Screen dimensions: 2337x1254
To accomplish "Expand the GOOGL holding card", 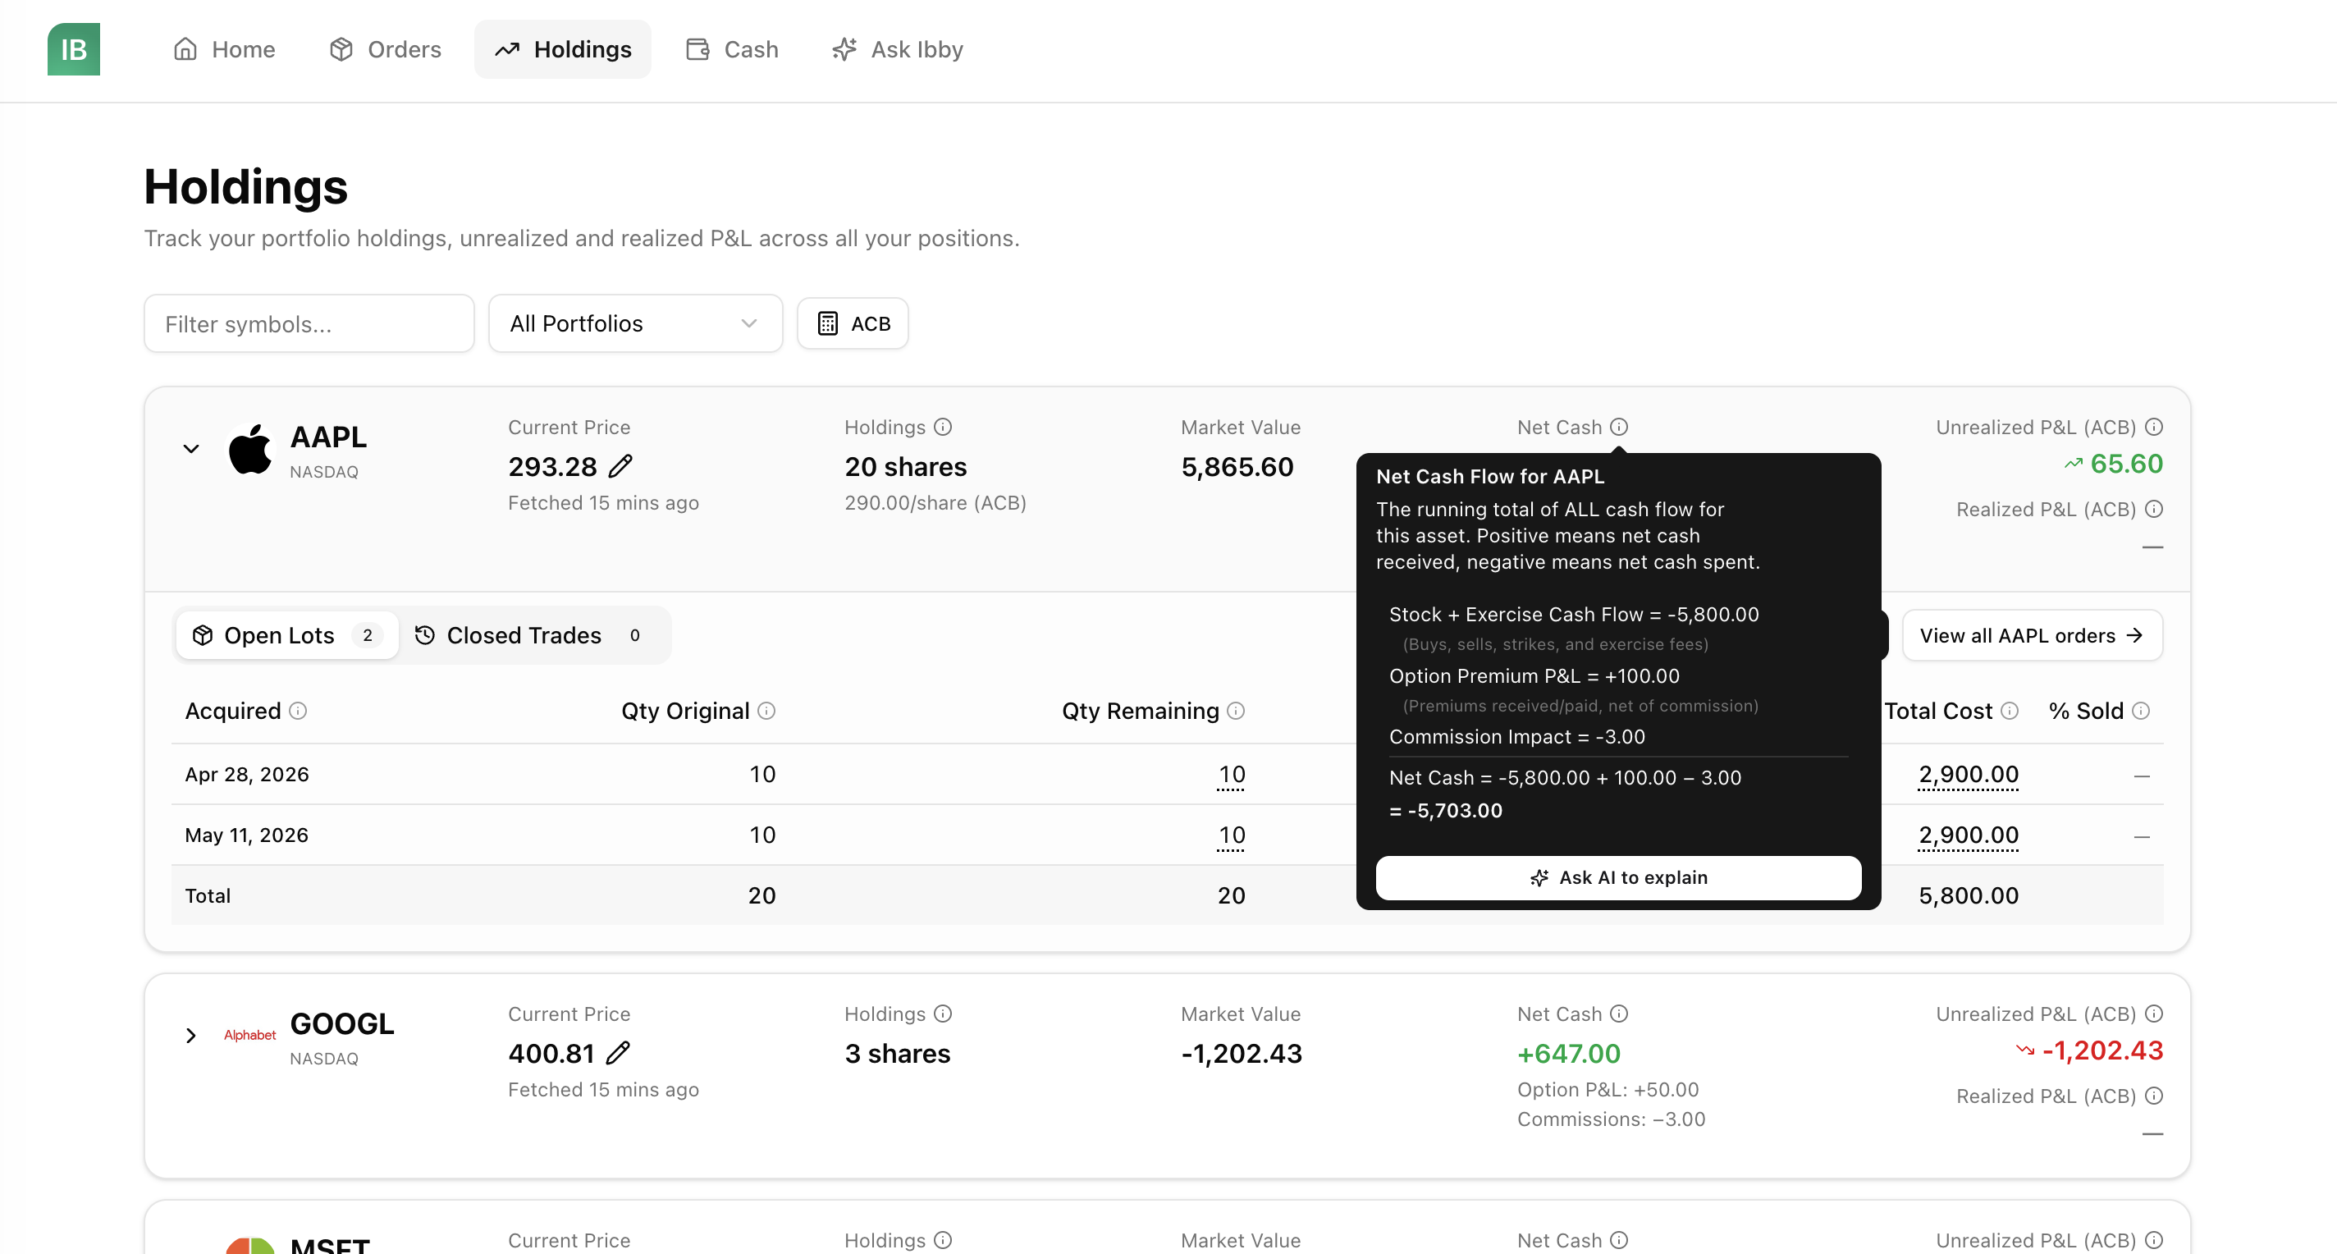I will [x=190, y=1036].
